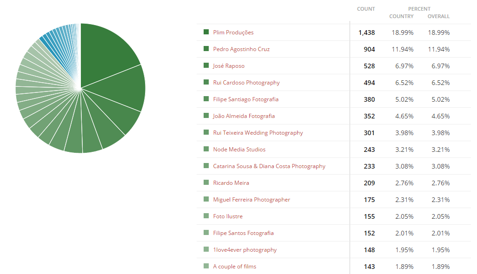Click the swatch beside A couple of films
The height and width of the screenshot is (274, 477).
(x=206, y=266)
